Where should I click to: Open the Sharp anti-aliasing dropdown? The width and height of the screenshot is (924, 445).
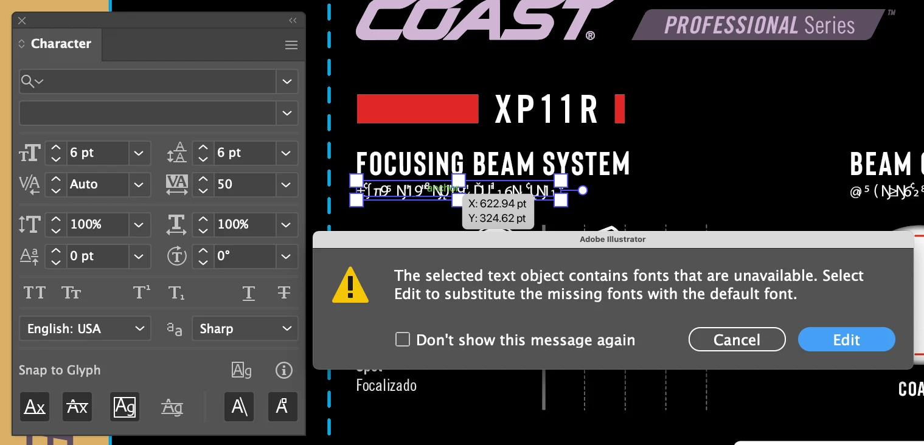[x=245, y=329]
